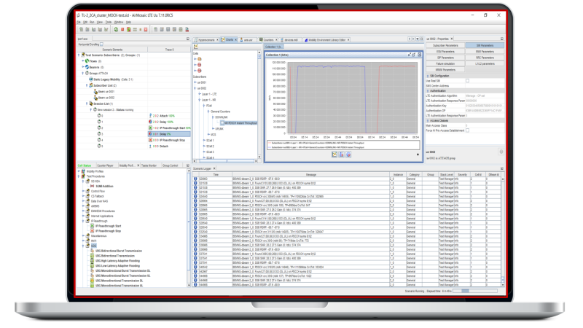This screenshot has height=328, width=583.
Task: Click the SIM Parameters button
Action: tap(485, 45)
